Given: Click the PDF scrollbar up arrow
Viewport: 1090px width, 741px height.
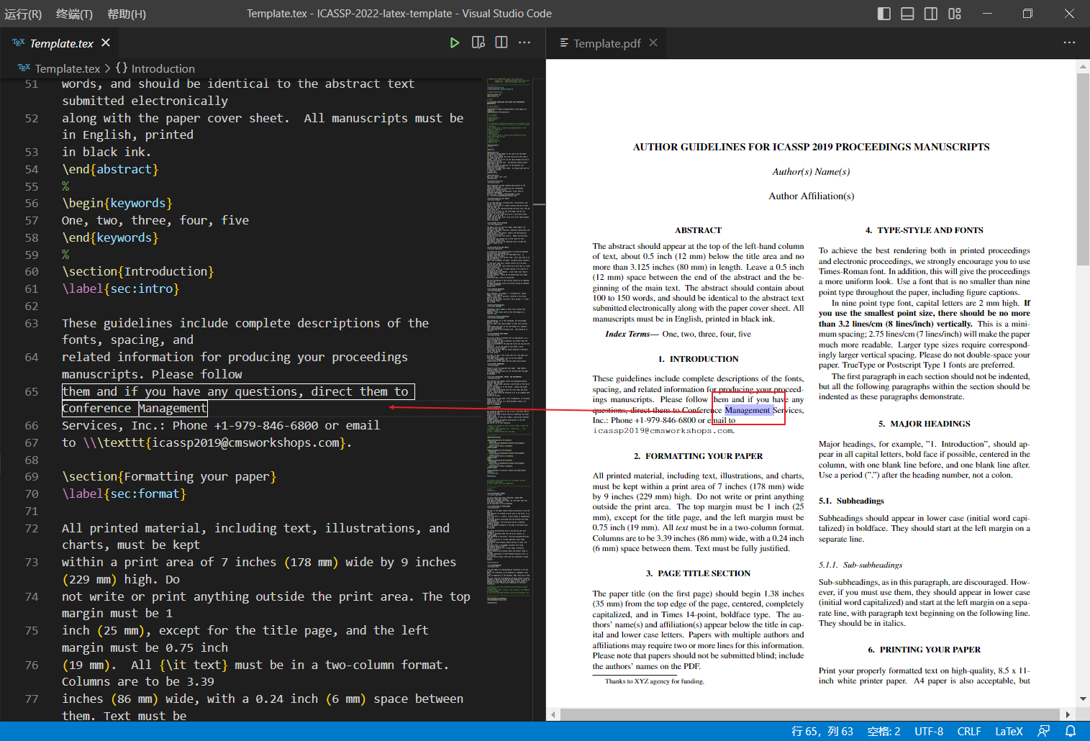Looking at the screenshot, I should (1083, 66).
